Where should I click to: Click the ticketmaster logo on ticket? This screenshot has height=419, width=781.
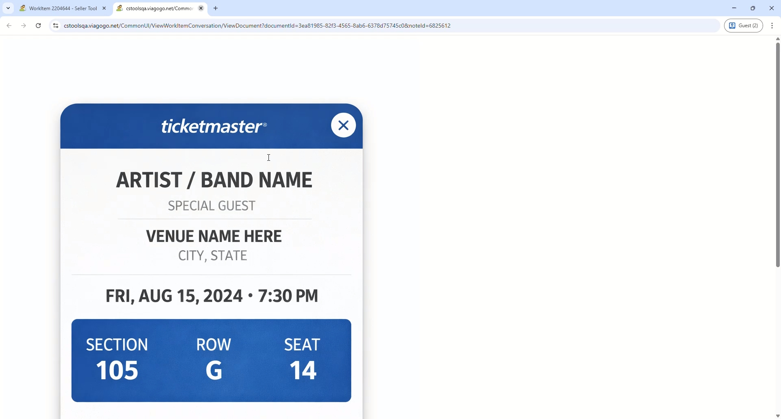click(x=214, y=127)
